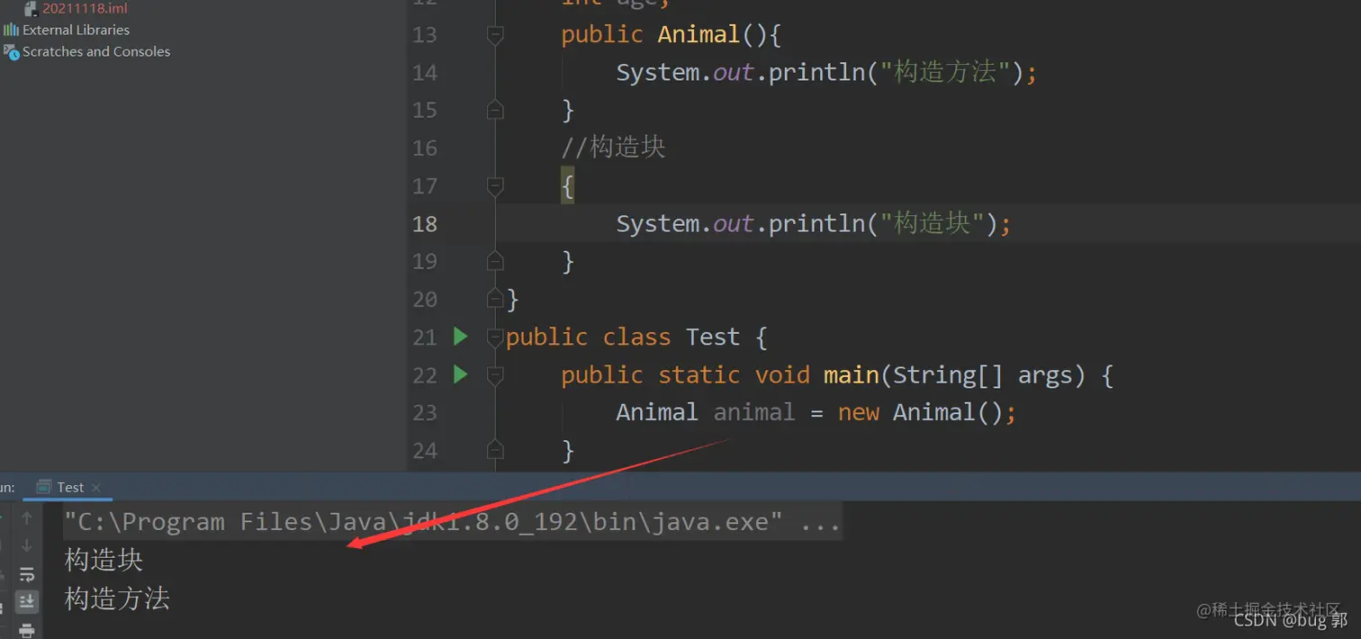Click the Animal() constructor name
This screenshot has height=639, width=1361.
(x=699, y=34)
